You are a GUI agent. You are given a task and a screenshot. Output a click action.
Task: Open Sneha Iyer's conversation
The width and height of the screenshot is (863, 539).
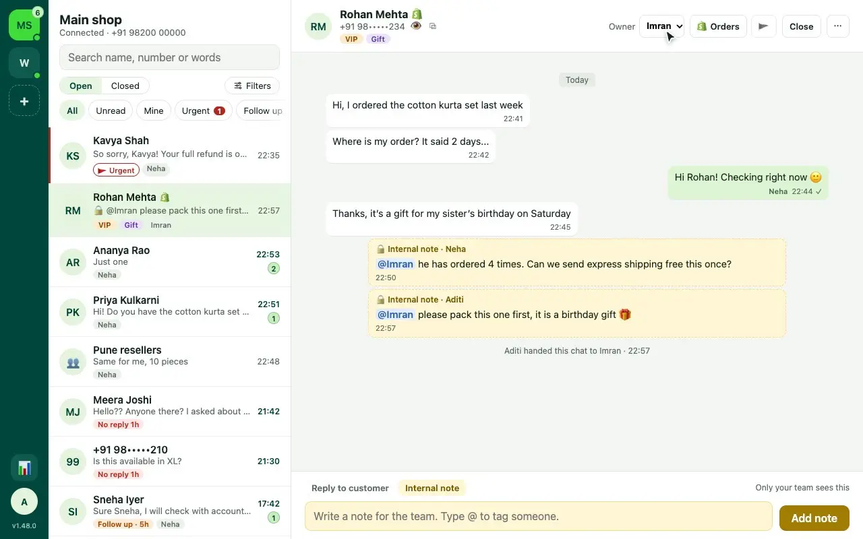coord(169,511)
